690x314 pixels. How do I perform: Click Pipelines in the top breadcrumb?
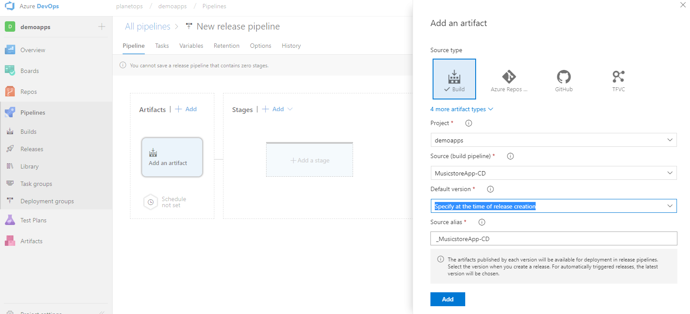[214, 6]
